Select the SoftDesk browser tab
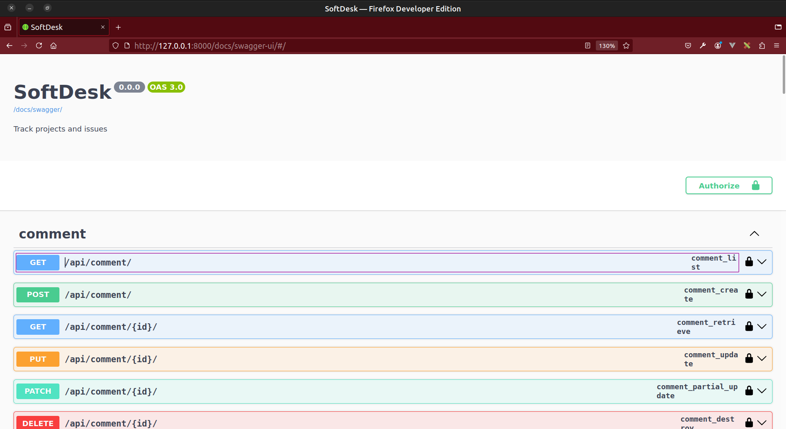Viewport: 786px width, 429px height. coord(64,27)
